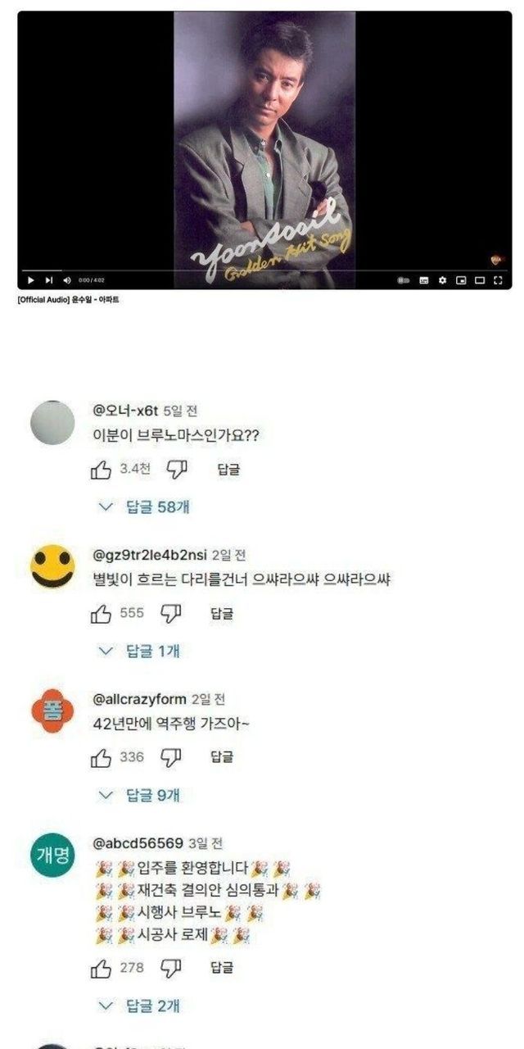The image size is (524, 1049).
Task: Expand the 답글 58개 replies
Action: coord(144,506)
